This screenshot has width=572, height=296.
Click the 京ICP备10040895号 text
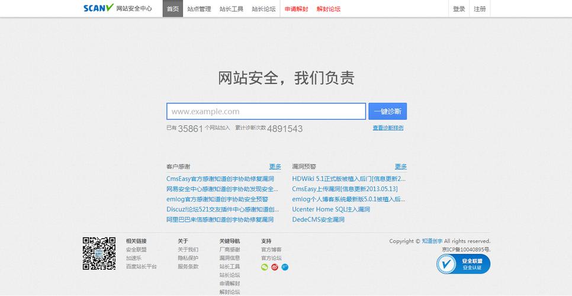(466, 250)
